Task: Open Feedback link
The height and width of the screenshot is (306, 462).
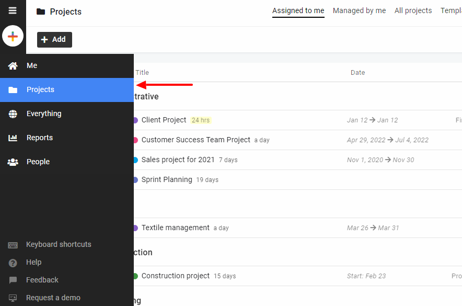Action: click(x=42, y=280)
